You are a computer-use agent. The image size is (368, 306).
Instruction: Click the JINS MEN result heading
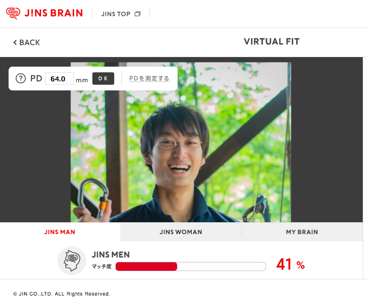110,255
